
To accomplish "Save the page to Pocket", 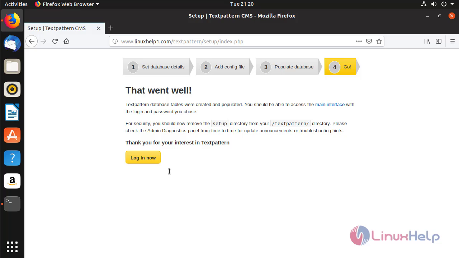I will [x=369, y=41].
